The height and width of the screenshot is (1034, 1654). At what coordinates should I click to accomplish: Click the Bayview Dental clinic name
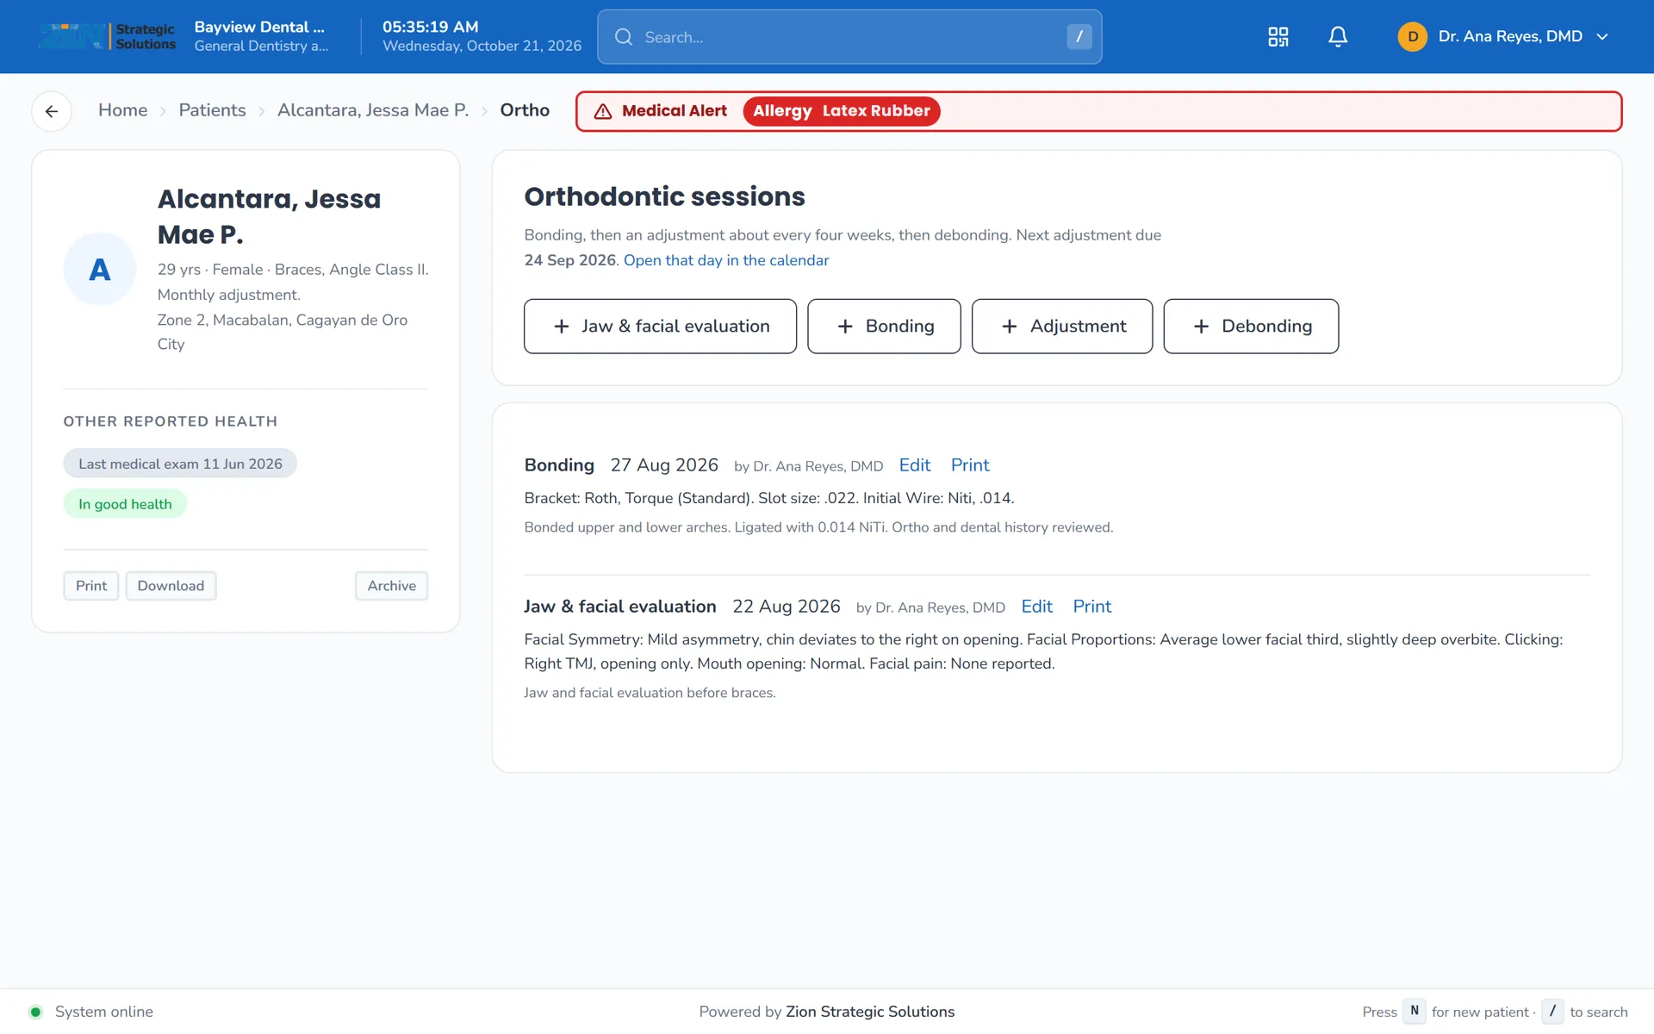pos(259,27)
